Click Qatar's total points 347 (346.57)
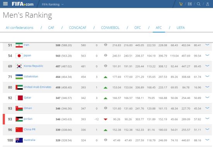This screenshot has width=213, height=147. tap(64, 98)
